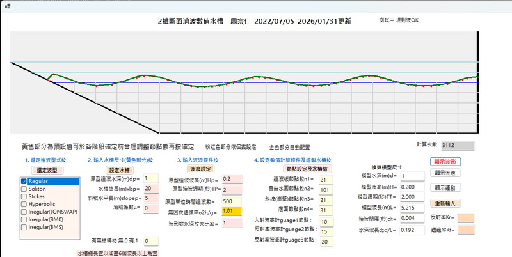512x257 pixels.
Task: Enable the Stokes wave checkbox
Action: [x=24, y=198]
